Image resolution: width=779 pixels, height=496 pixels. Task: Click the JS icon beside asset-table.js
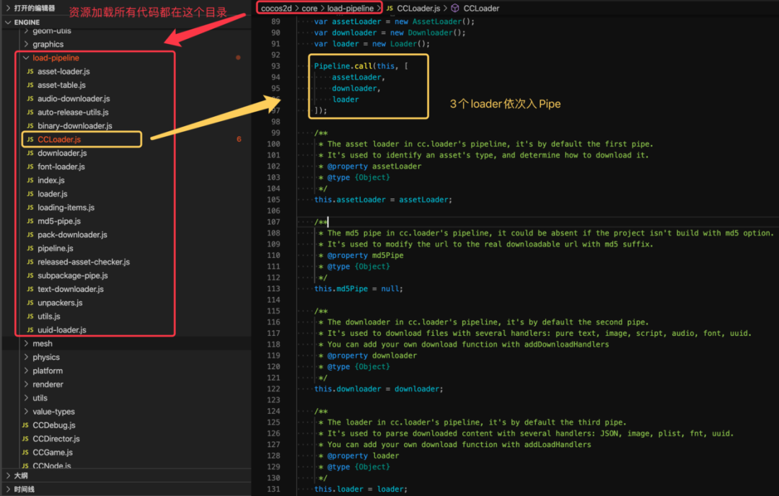(x=30, y=85)
